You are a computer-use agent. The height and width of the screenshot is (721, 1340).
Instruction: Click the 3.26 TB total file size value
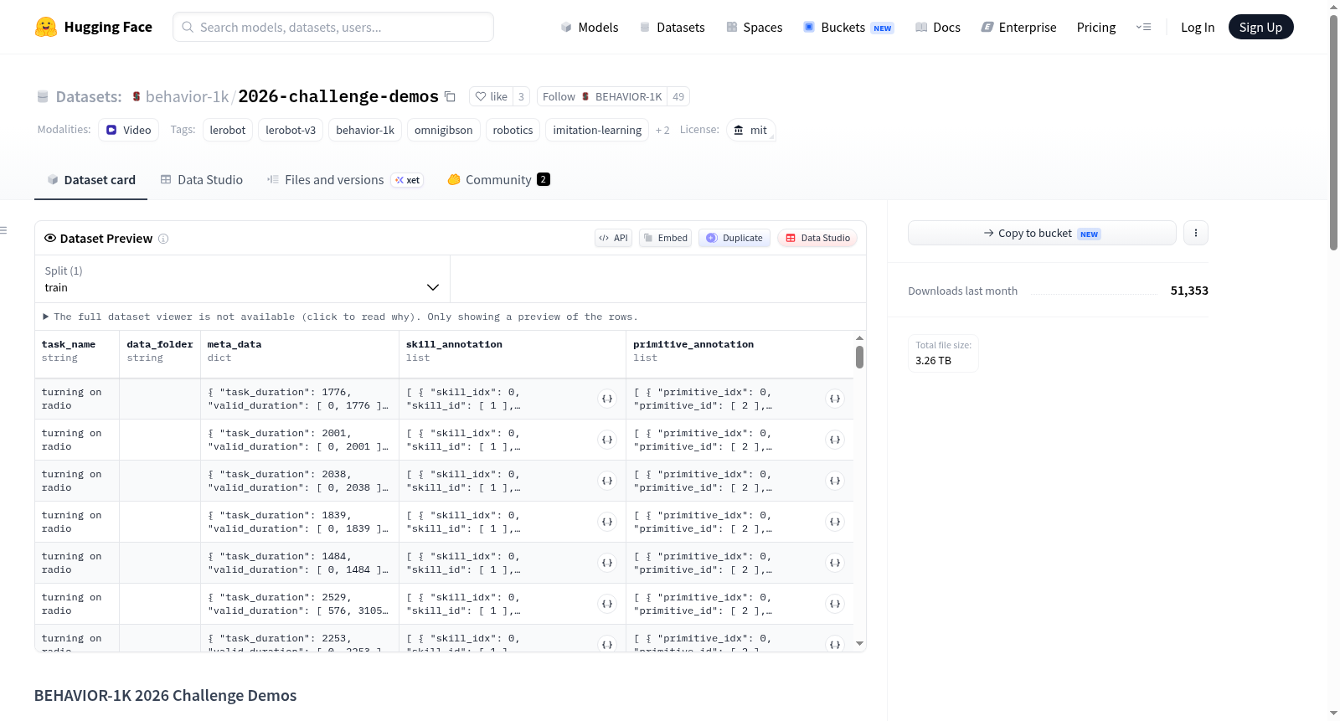coord(933,361)
